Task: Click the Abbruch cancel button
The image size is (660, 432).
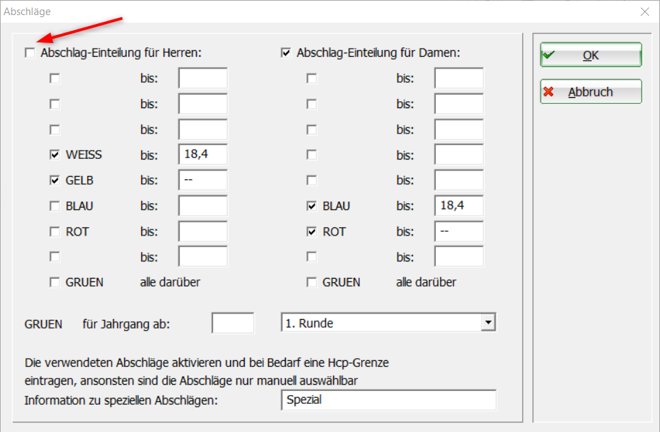Action: click(x=590, y=92)
